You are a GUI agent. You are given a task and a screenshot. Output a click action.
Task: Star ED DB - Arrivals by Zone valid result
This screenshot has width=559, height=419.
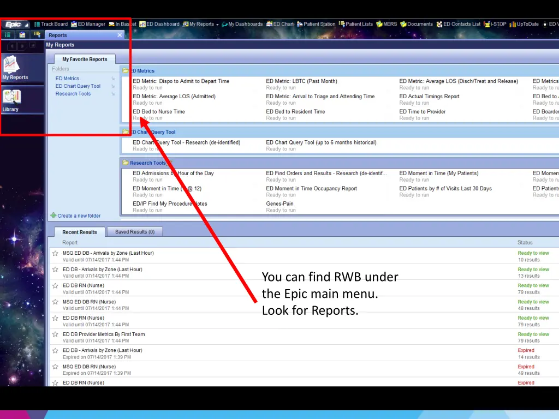click(x=55, y=270)
